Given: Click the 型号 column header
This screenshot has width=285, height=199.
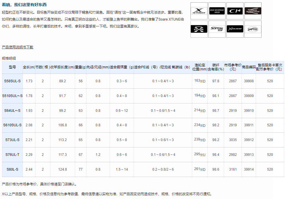Looking at the screenshot, I should pos(12,67).
